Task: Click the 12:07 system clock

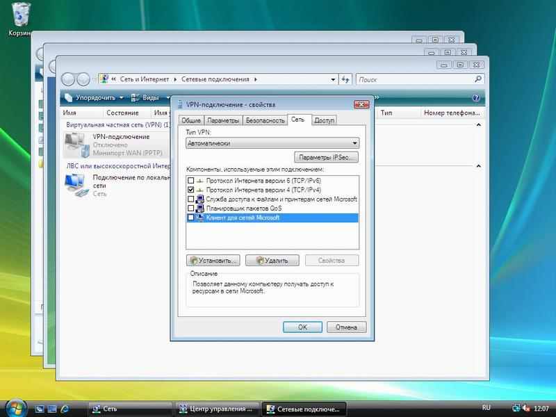Action: click(x=541, y=409)
